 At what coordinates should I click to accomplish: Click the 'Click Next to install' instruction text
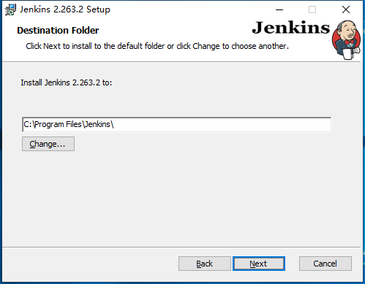(x=157, y=46)
